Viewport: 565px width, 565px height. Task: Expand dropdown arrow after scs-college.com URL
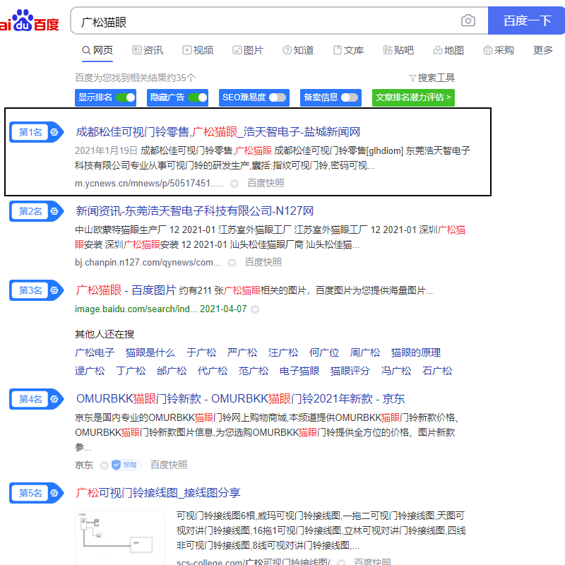pyautogui.click(x=341, y=562)
